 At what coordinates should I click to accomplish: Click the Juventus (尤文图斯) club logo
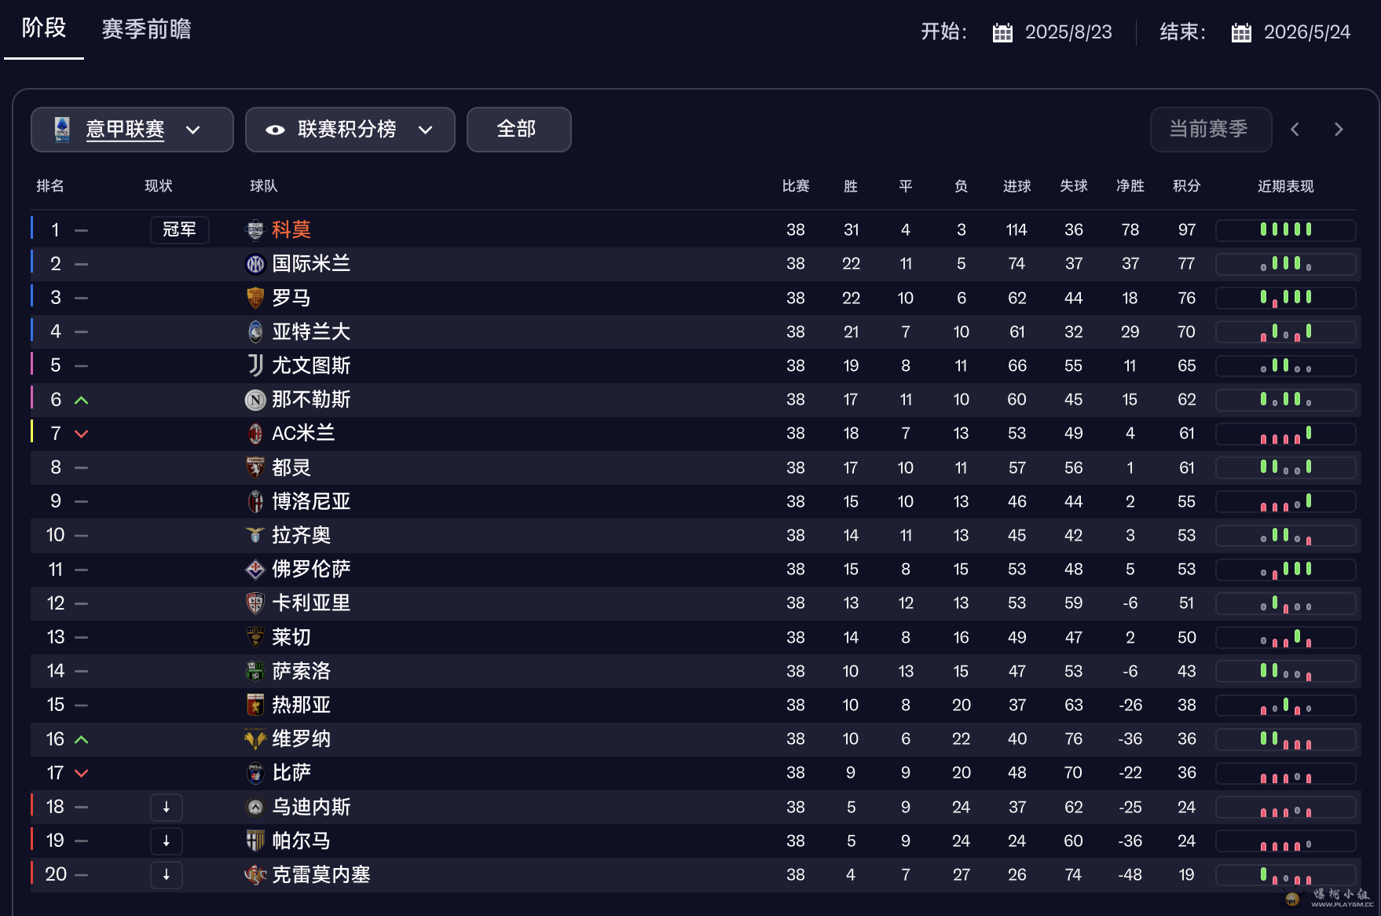click(255, 365)
